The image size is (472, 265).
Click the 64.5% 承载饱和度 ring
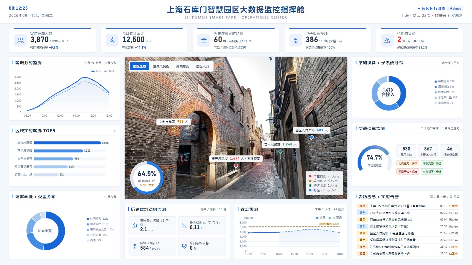point(147,178)
